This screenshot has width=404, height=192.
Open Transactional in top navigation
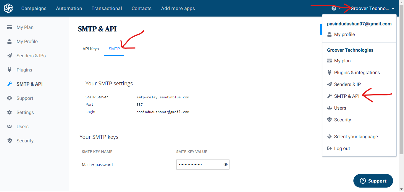point(107,8)
